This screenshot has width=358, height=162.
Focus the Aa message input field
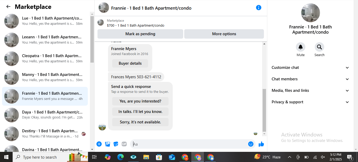pos(189,144)
